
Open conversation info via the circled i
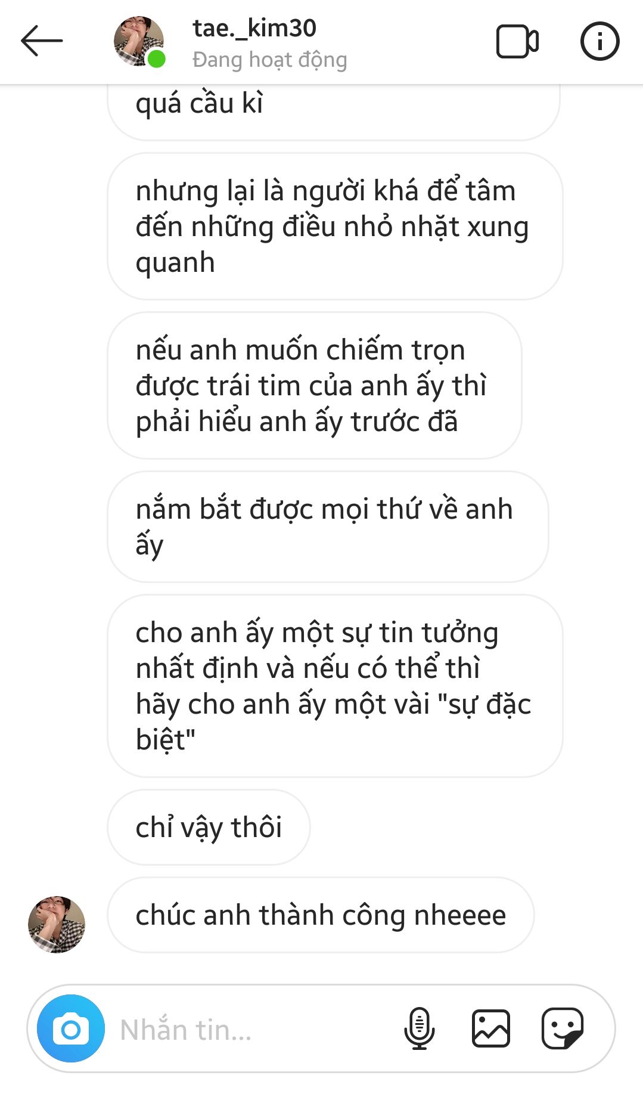point(599,41)
